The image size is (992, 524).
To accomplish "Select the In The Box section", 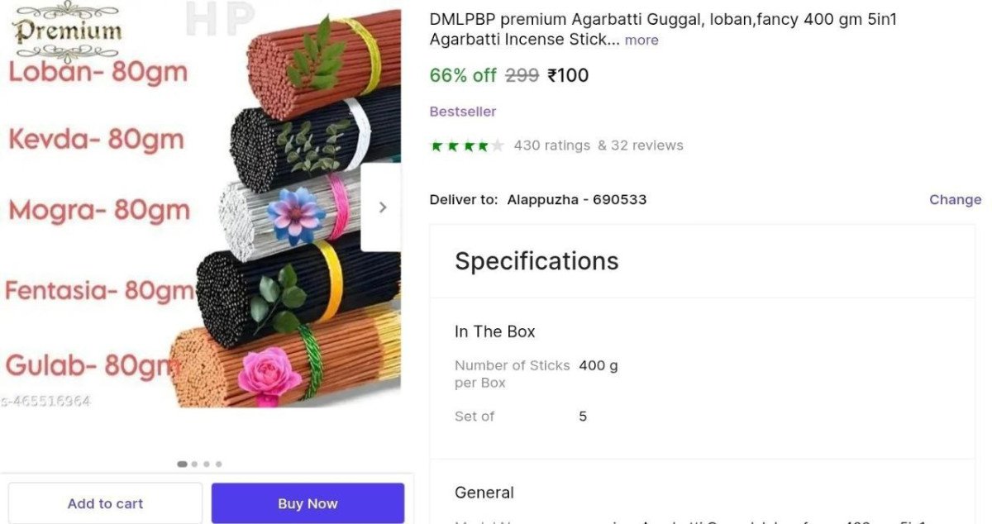I will tap(494, 331).
